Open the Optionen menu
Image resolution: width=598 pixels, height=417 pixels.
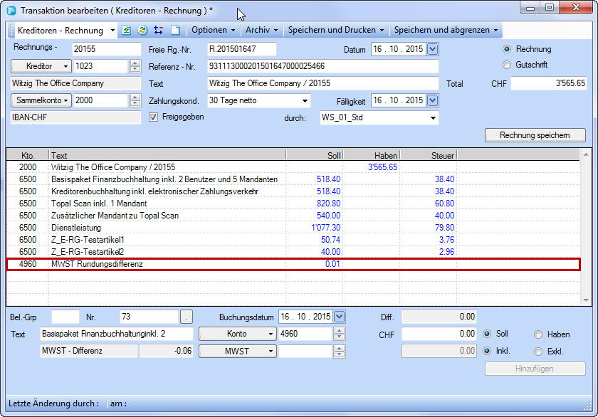(214, 31)
